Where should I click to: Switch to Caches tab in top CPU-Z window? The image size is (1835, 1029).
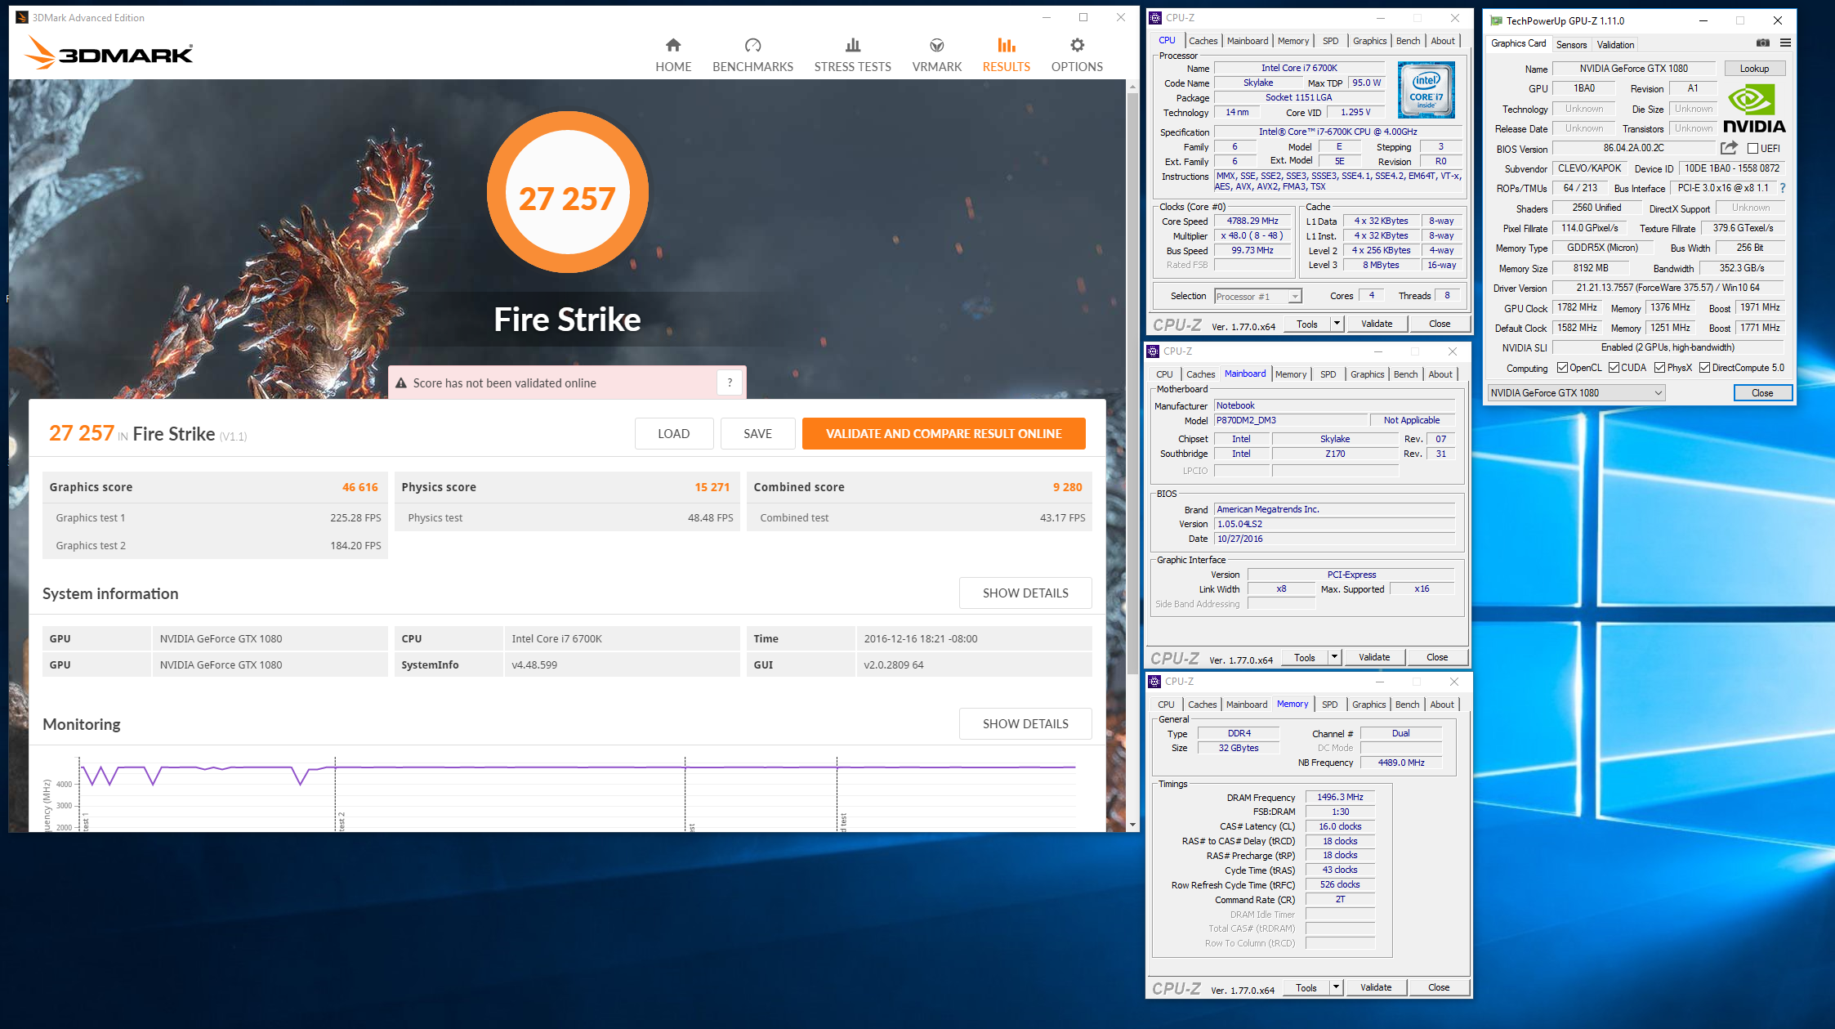tap(1203, 41)
